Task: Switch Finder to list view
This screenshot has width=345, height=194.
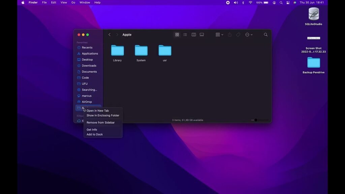Action: coord(185,35)
